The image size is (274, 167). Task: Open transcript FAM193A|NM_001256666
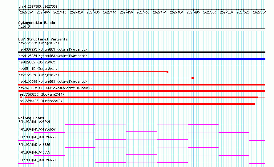(x=37, y=137)
